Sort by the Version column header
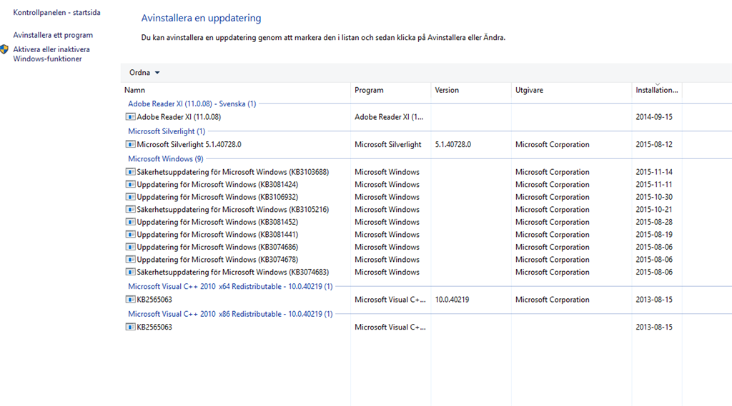Viewport: 732px width, 406px height. 447,90
